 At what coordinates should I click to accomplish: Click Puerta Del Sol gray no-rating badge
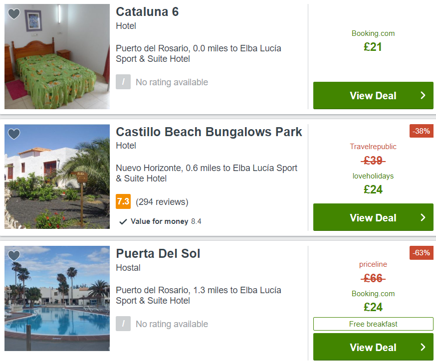(123, 324)
